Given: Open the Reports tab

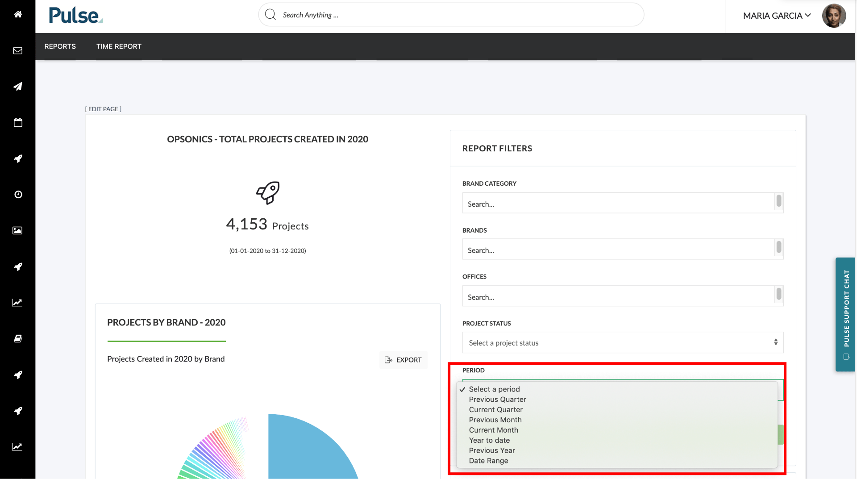Looking at the screenshot, I should (60, 46).
